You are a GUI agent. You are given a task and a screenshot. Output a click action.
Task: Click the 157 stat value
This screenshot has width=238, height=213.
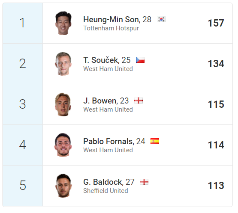tap(216, 23)
